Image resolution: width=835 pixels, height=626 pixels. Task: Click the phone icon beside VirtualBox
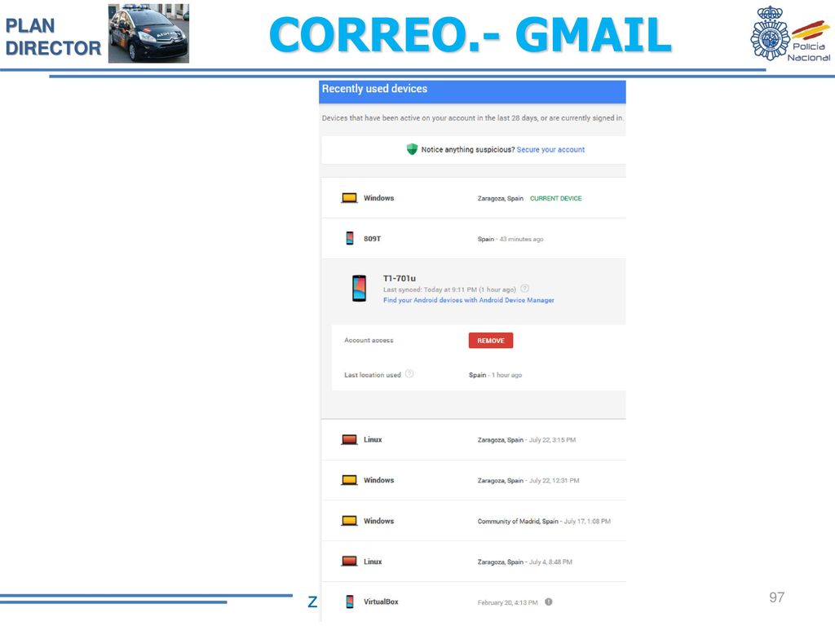(x=349, y=602)
